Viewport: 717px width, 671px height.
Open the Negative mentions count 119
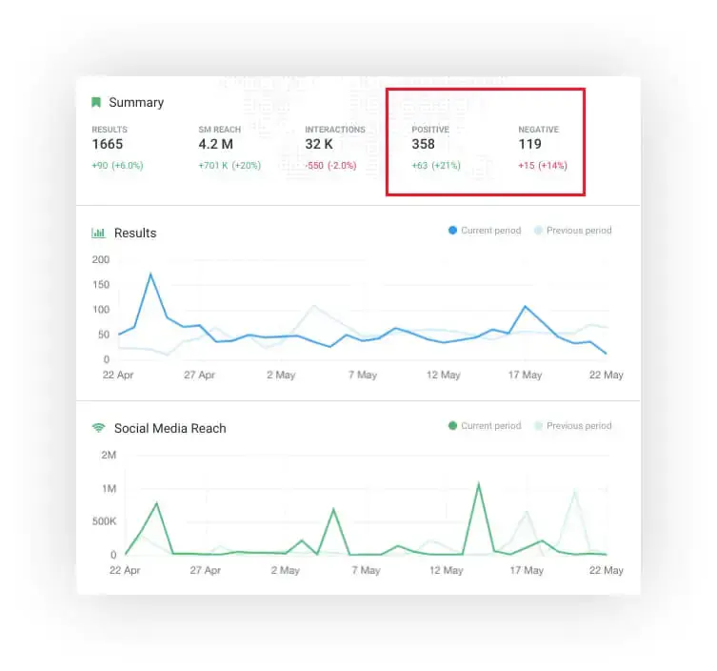[x=529, y=145]
